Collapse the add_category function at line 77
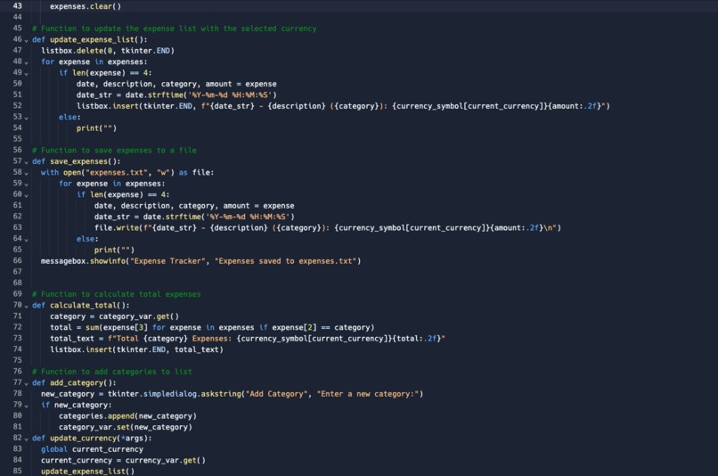The width and height of the screenshot is (718, 476). (26, 383)
